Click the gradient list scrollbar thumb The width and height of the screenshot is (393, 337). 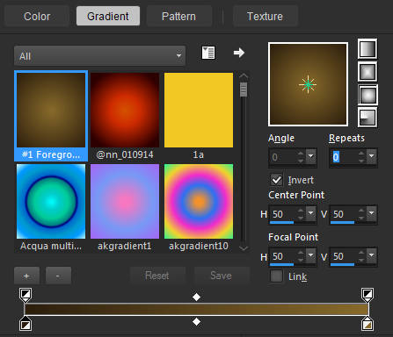pos(244,90)
